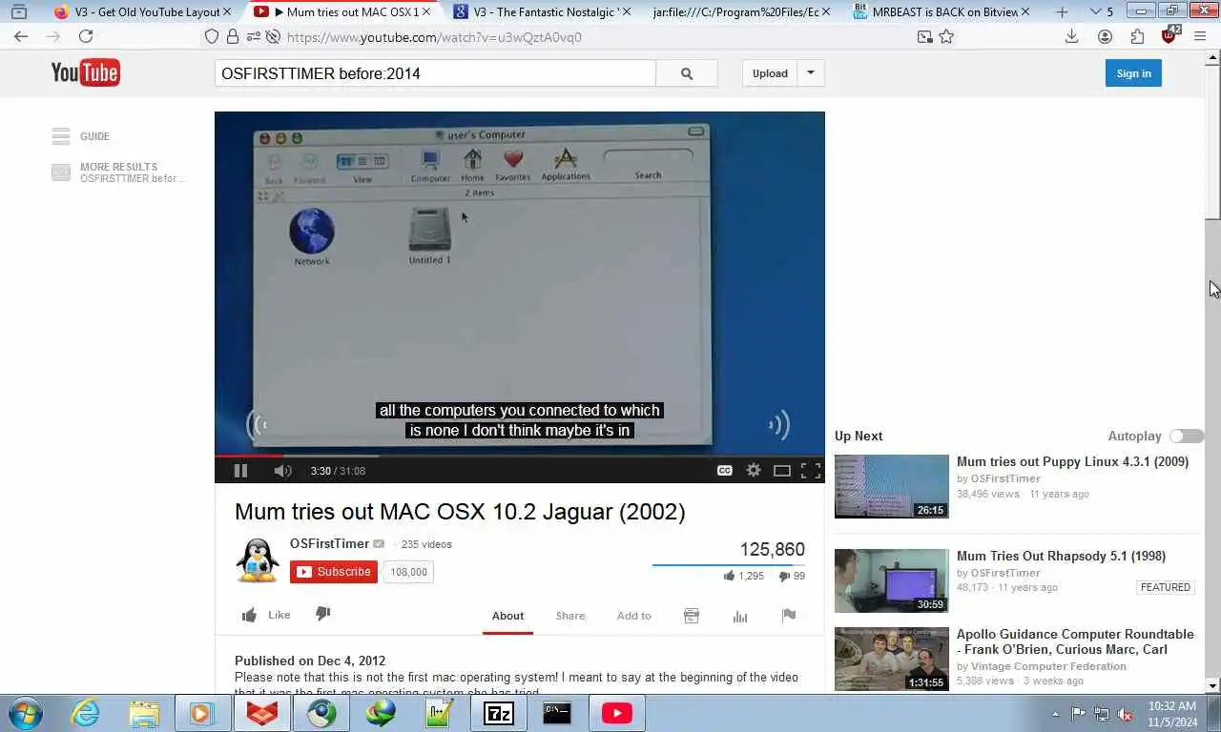The width and height of the screenshot is (1221, 732).
Task: Mute the video volume
Action: click(282, 471)
